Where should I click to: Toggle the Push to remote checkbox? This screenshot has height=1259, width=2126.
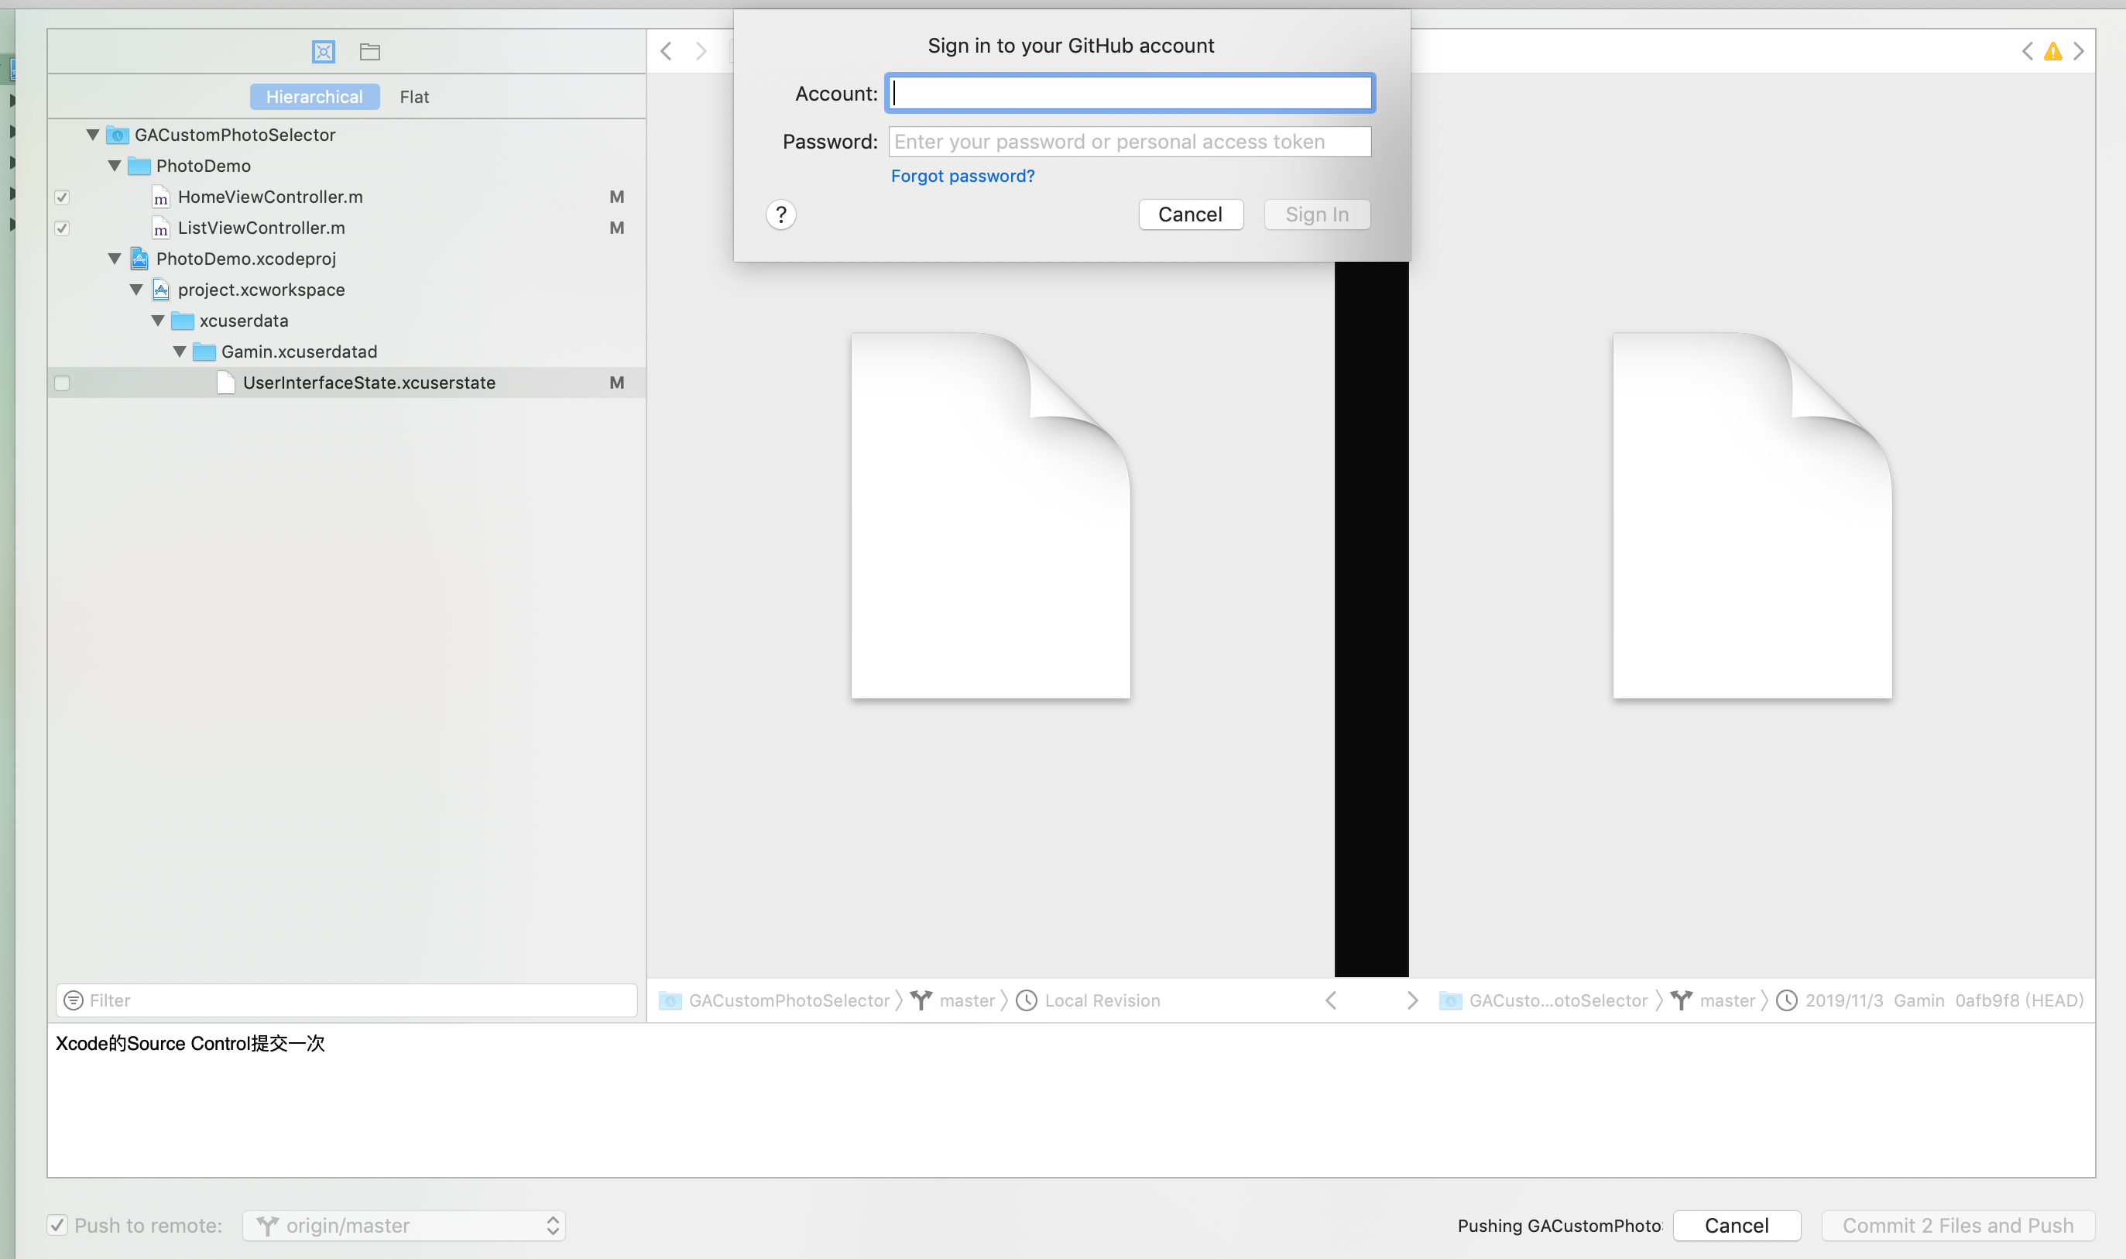click(57, 1225)
